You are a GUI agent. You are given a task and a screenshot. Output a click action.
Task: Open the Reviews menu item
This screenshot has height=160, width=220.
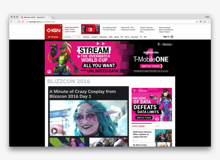tap(103, 37)
